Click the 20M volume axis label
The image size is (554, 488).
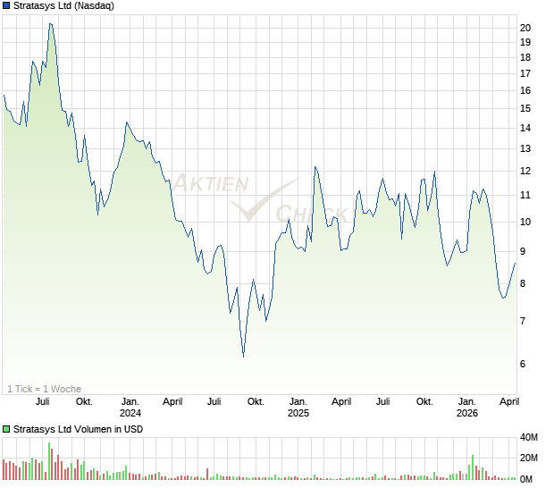tap(529, 459)
